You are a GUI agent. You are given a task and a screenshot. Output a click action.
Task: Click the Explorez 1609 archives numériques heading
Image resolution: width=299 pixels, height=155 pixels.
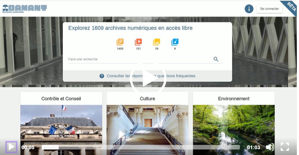[x=130, y=28]
